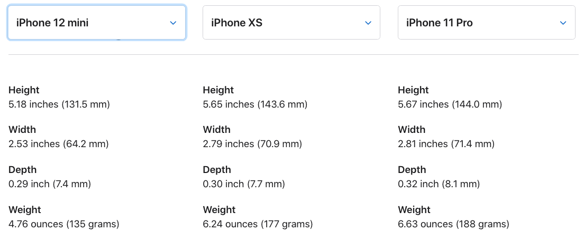584x250 pixels.
Task: Open the iPhone 12 mini model dropdown
Action: pos(96,23)
